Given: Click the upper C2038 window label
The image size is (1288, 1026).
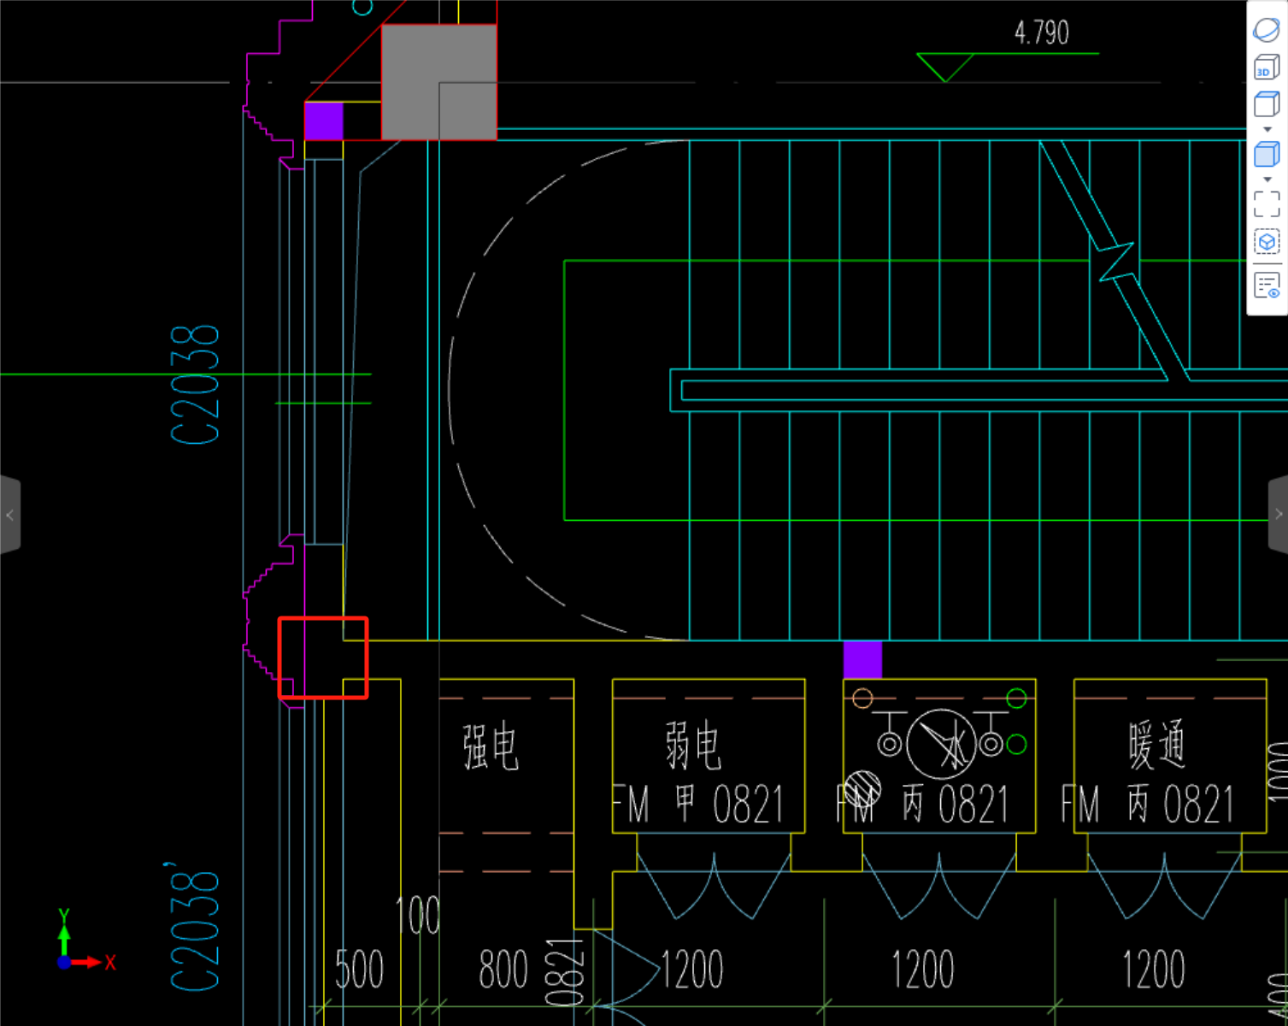Looking at the screenshot, I should tap(196, 385).
